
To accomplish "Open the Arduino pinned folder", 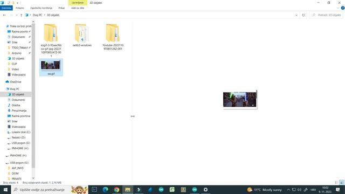I will click(17, 53).
